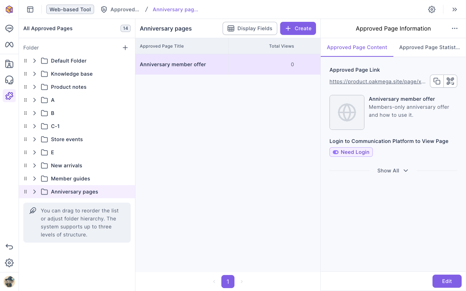Show QR code for approved page link
This screenshot has width=466, height=291.
[x=450, y=81]
